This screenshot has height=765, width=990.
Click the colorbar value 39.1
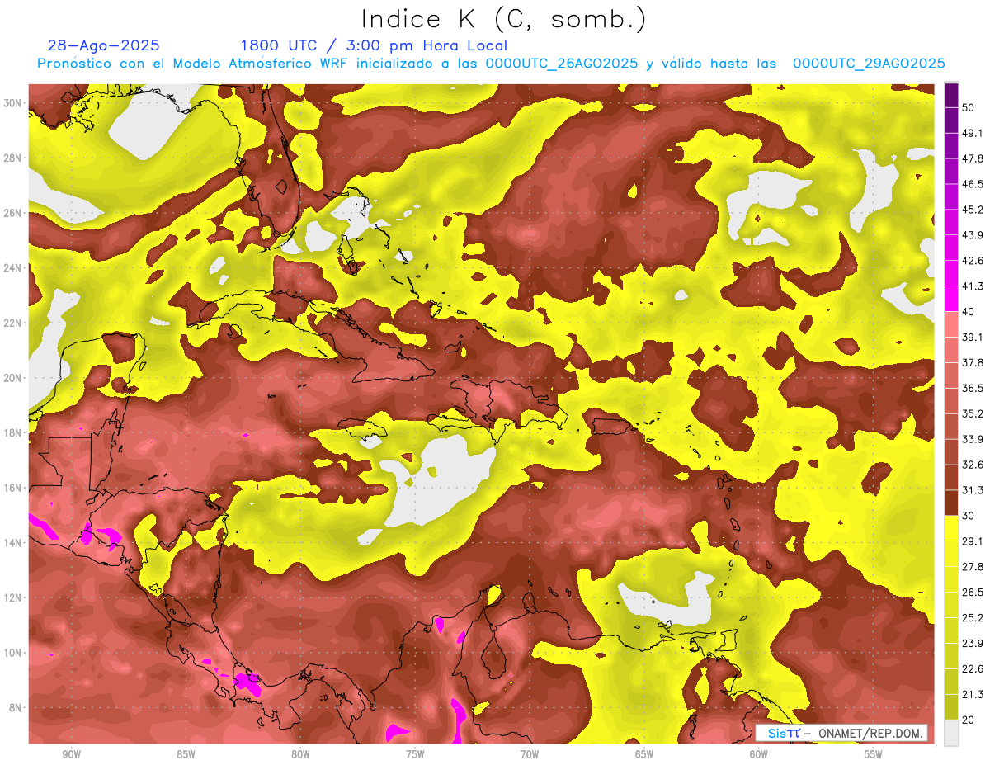tap(973, 337)
